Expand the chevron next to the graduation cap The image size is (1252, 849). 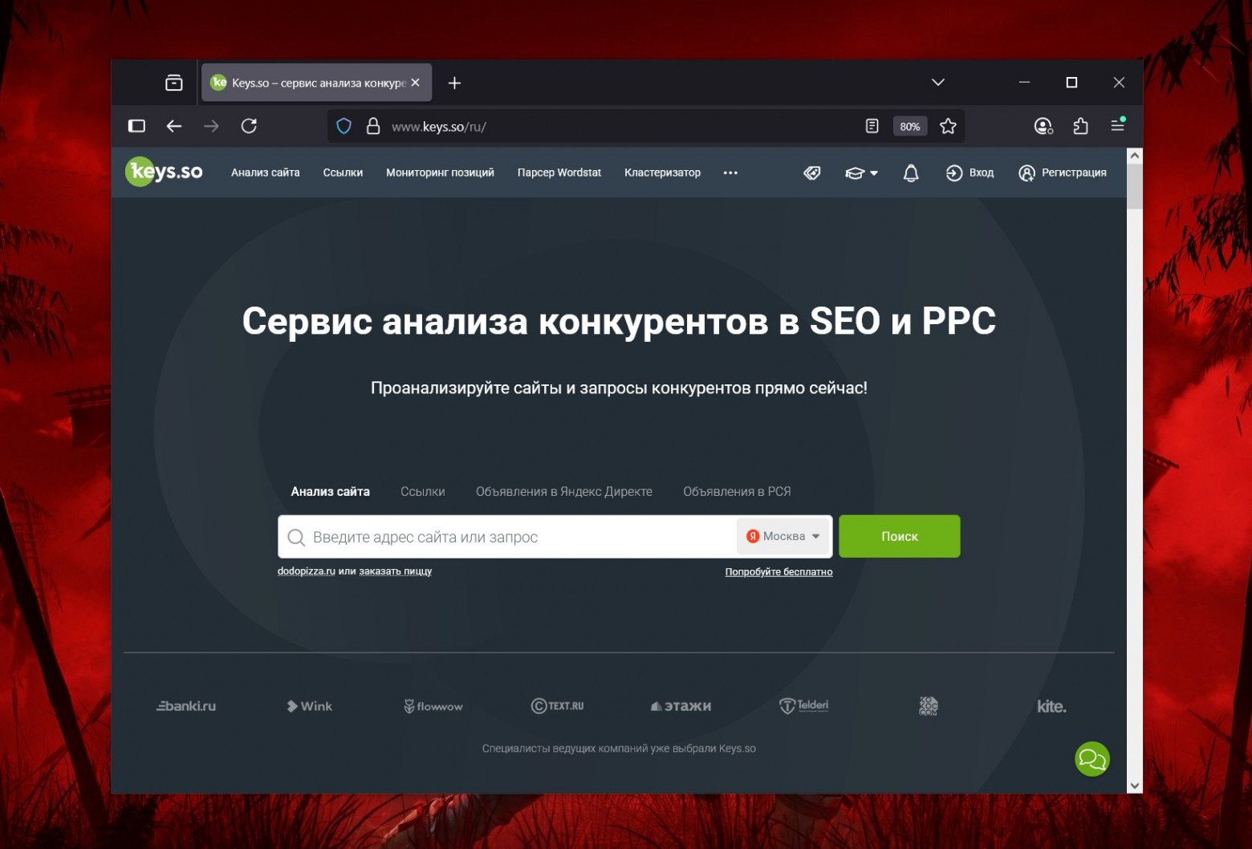click(x=874, y=173)
